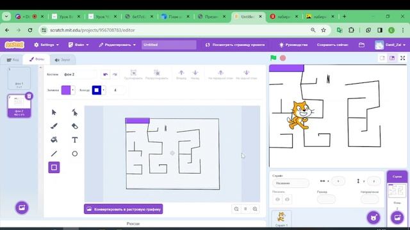Select the Fill bucket tool
Viewport: 410px width, 230px height.
[54, 140]
